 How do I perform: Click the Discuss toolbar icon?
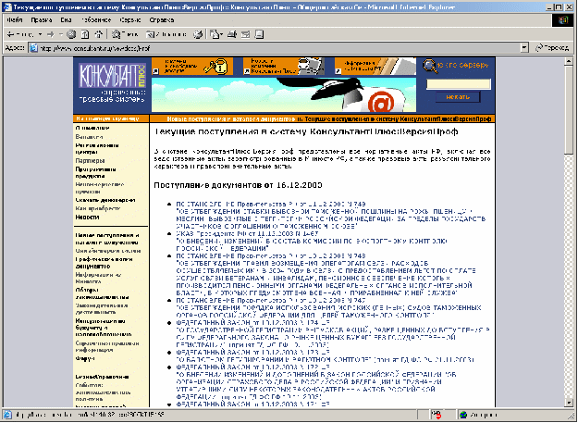point(259,34)
